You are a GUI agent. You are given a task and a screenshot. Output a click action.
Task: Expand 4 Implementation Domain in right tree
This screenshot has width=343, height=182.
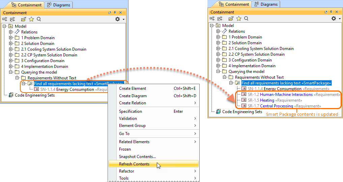[x=218, y=66]
